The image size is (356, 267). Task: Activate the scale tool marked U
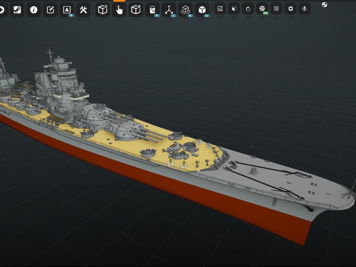click(x=202, y=9)
